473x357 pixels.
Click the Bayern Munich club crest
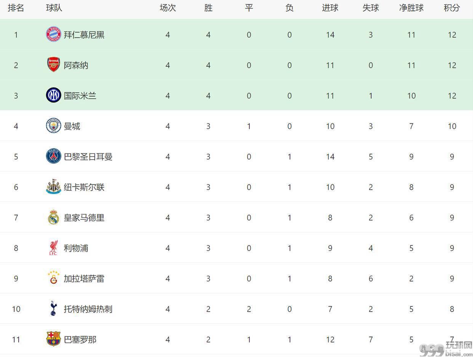point(53,34)
